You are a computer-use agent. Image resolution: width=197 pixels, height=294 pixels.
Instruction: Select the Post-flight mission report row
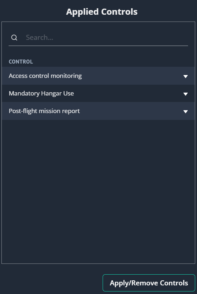click(x=98, y=111)
